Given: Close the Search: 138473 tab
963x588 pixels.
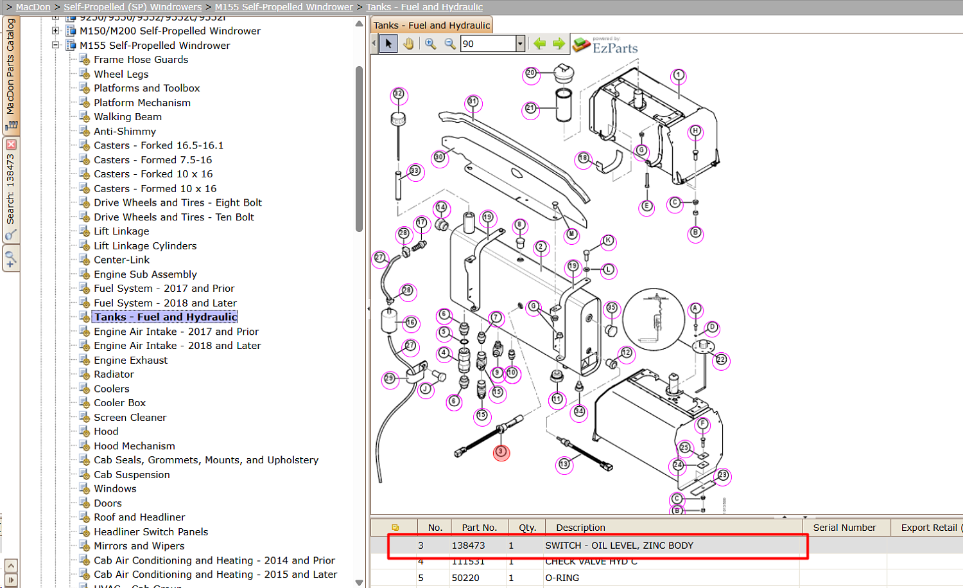Looking at the screenshot, I should (x=11, y=145).
